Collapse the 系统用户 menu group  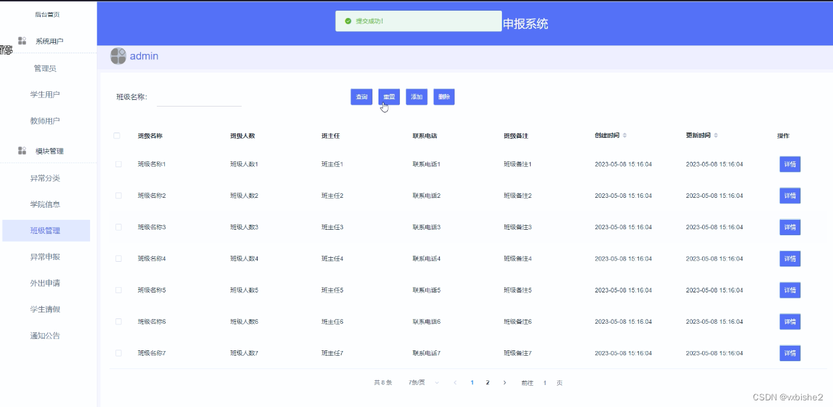(49, 41)
